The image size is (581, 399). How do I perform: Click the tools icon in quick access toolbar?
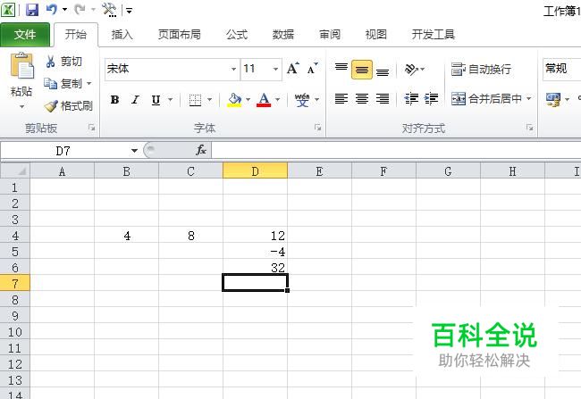coord(110,10)
